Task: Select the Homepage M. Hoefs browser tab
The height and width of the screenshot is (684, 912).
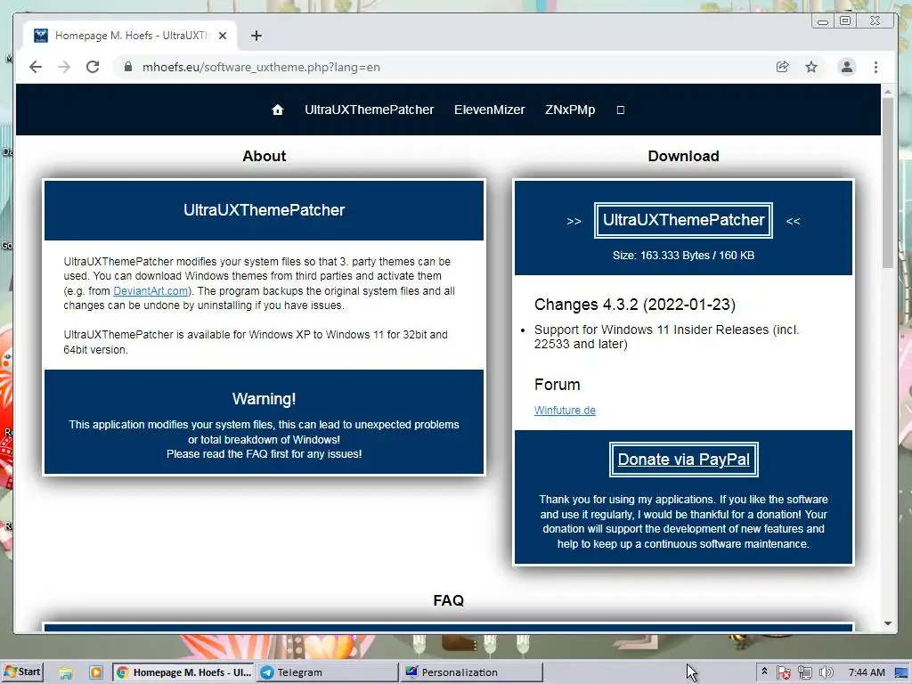Action: coord(131,36)
